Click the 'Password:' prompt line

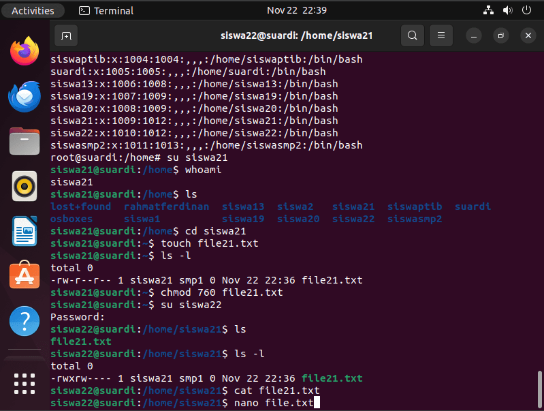[78, 317]
